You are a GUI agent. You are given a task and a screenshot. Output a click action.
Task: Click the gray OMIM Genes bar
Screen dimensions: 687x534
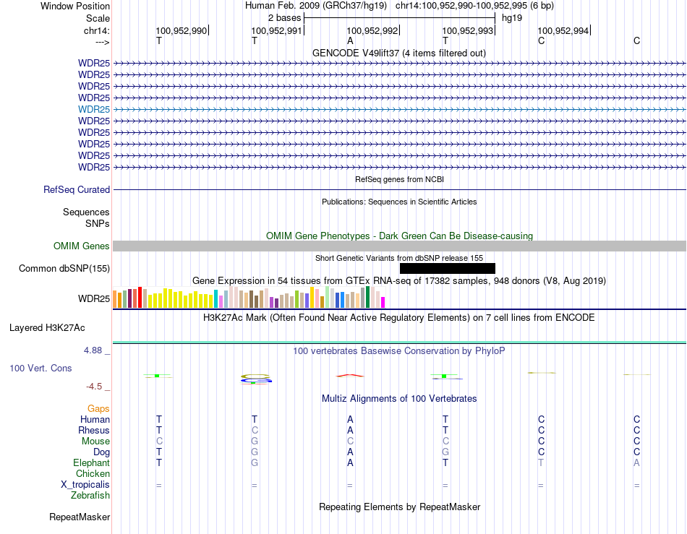(x=399, y=246)
